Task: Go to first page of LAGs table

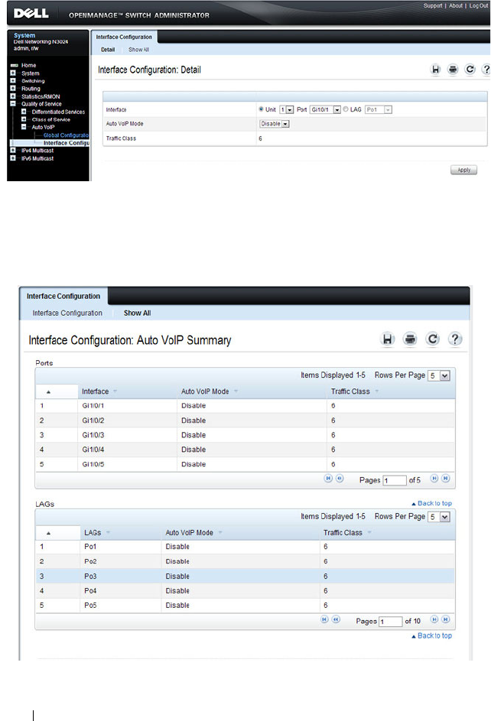Action: 324,619
